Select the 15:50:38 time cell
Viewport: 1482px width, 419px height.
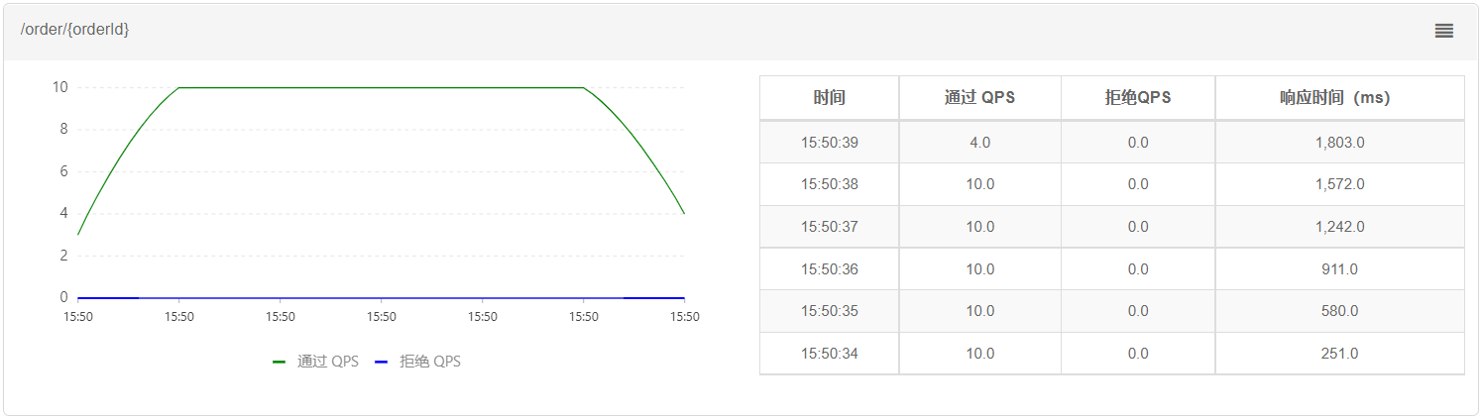(x=829, y=184)
